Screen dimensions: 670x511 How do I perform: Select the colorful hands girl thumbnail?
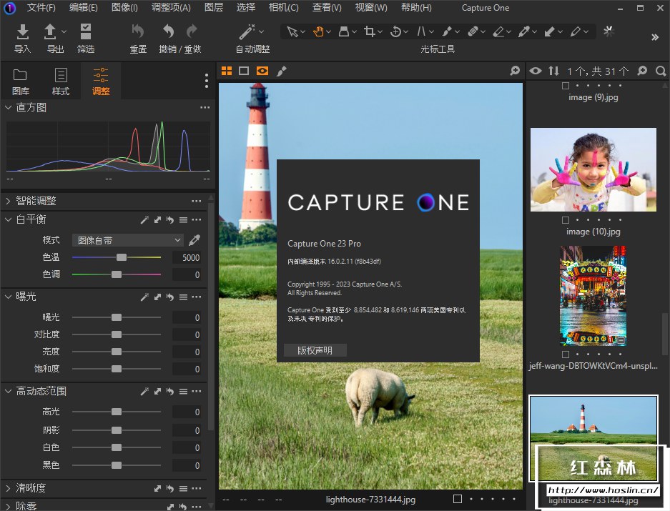[593, 169]
